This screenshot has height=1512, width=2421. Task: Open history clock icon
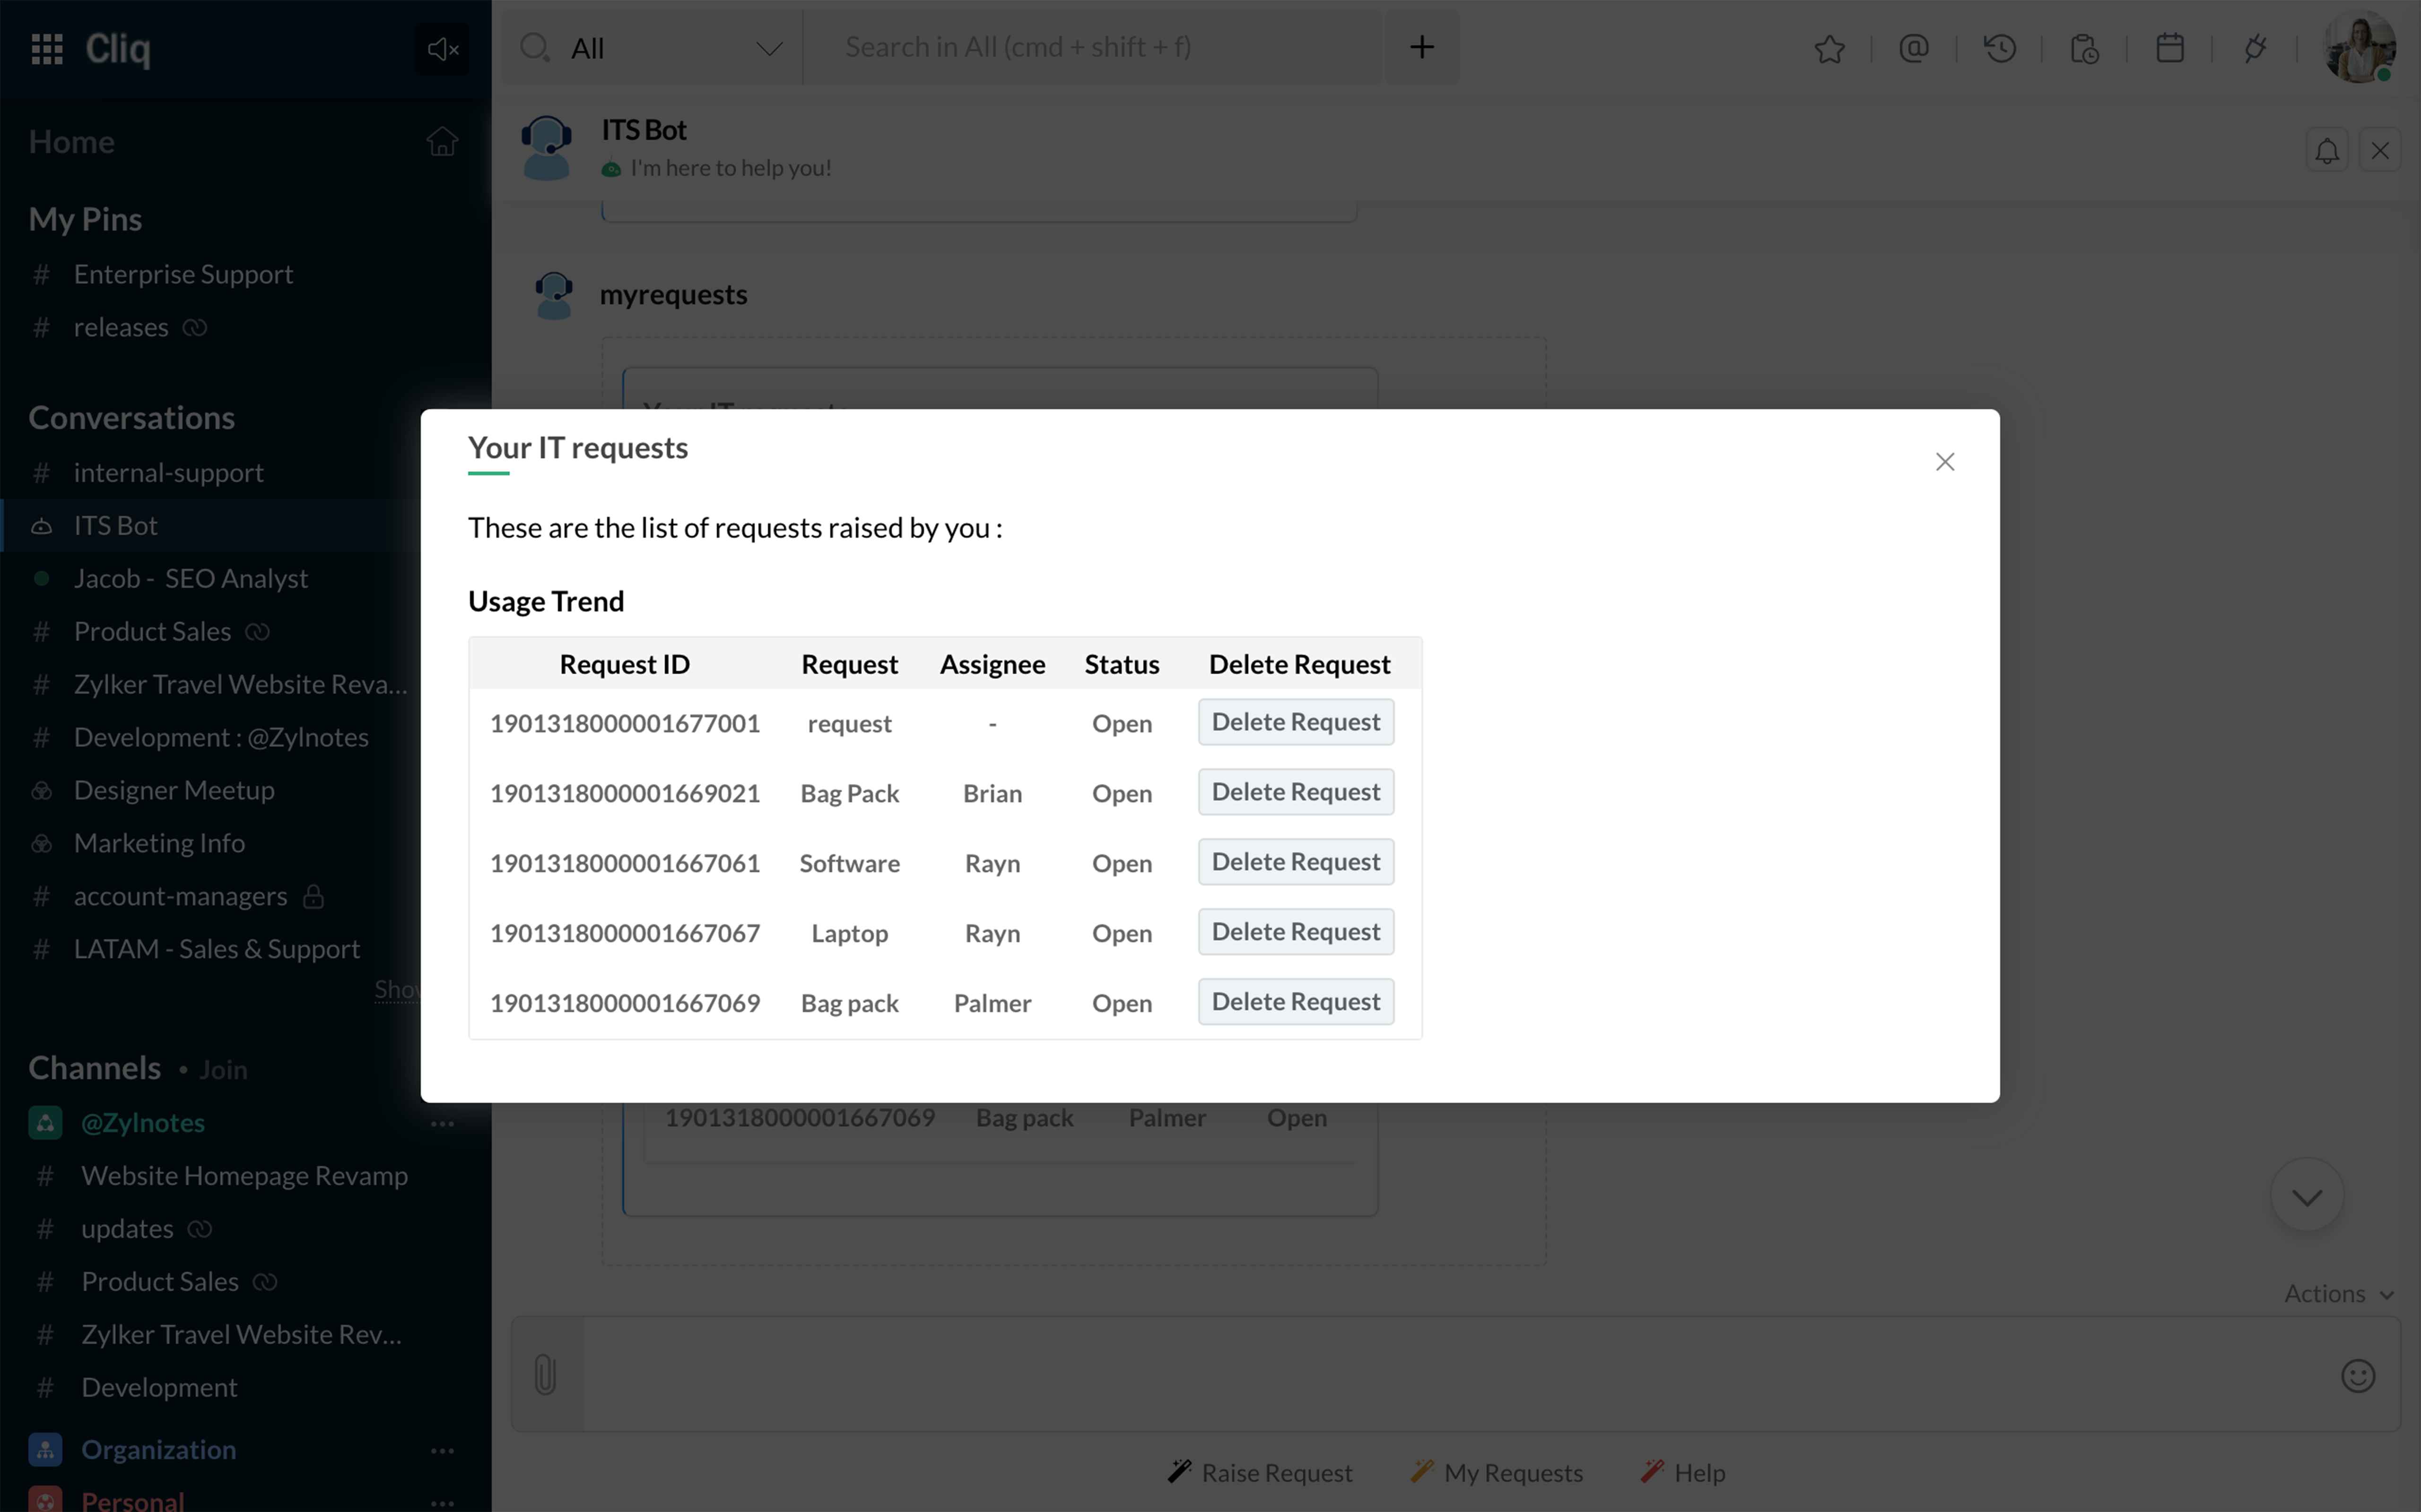point(1999,48)
